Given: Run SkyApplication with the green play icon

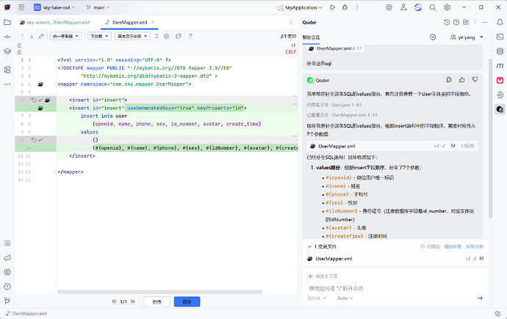Looking at the screenshot, I should pyautogui.click(x=333, y=7).
